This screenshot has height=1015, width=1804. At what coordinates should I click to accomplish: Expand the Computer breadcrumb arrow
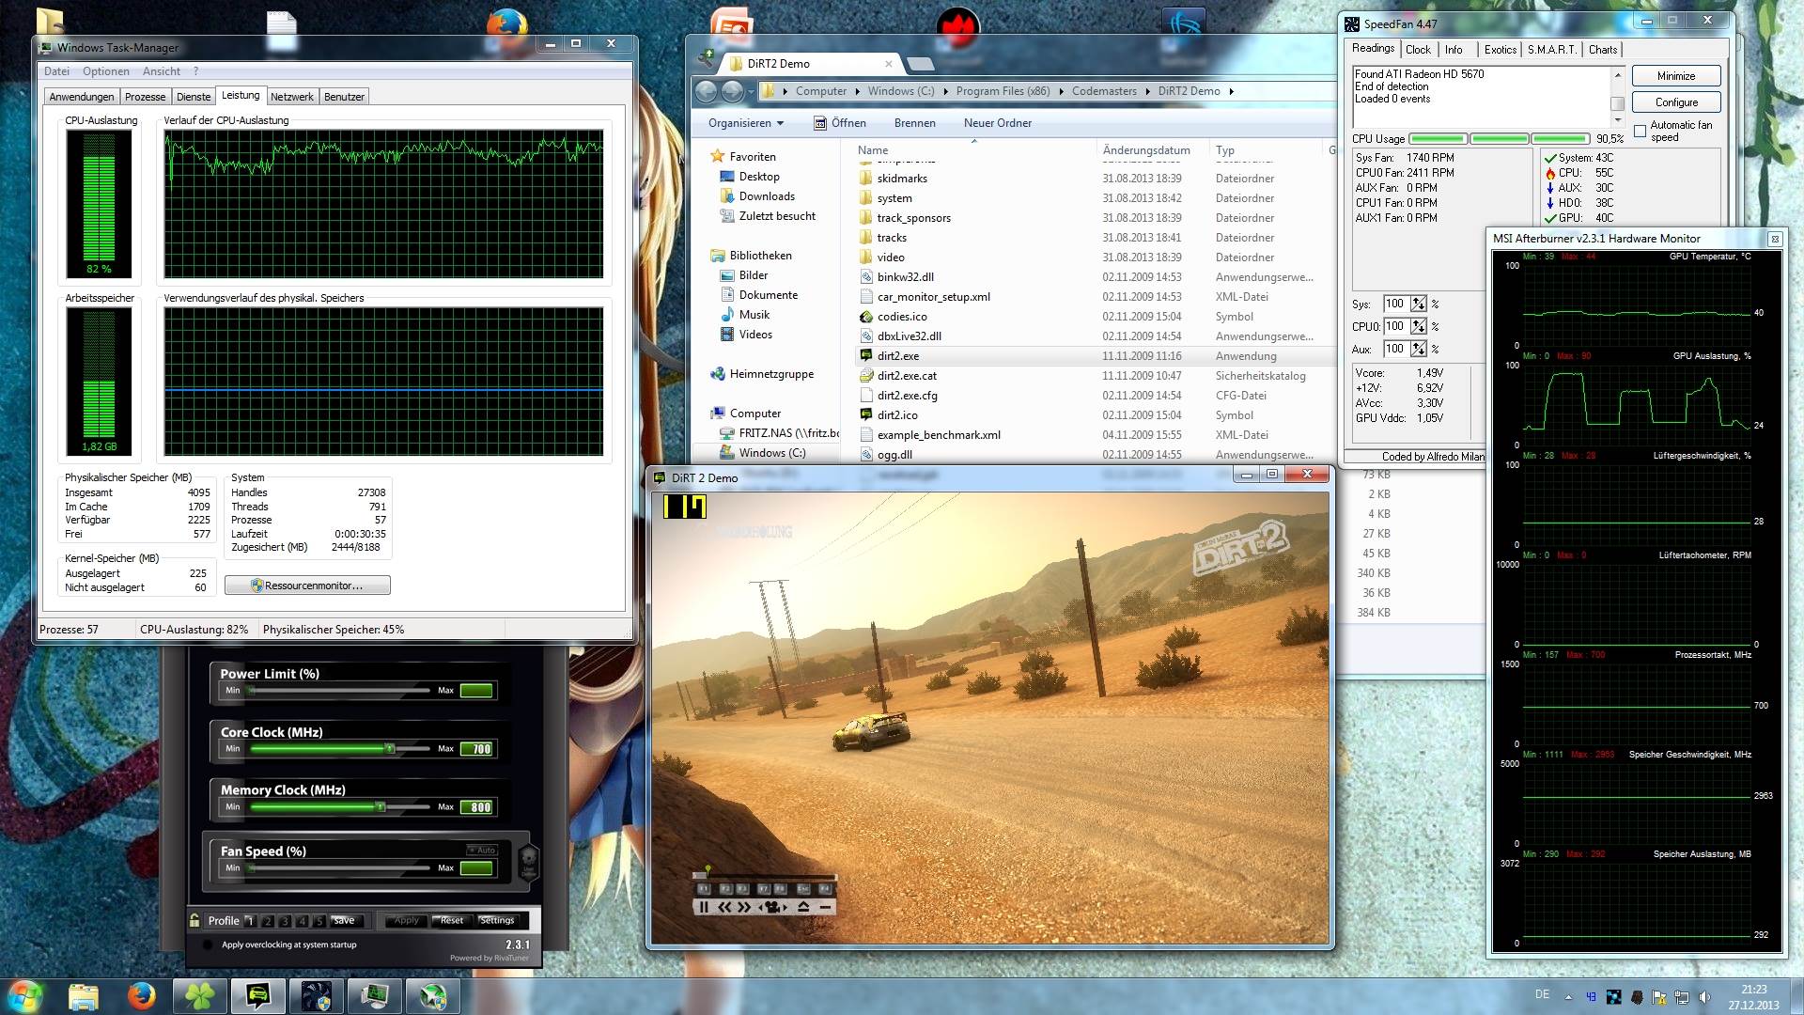click(857, 91)
